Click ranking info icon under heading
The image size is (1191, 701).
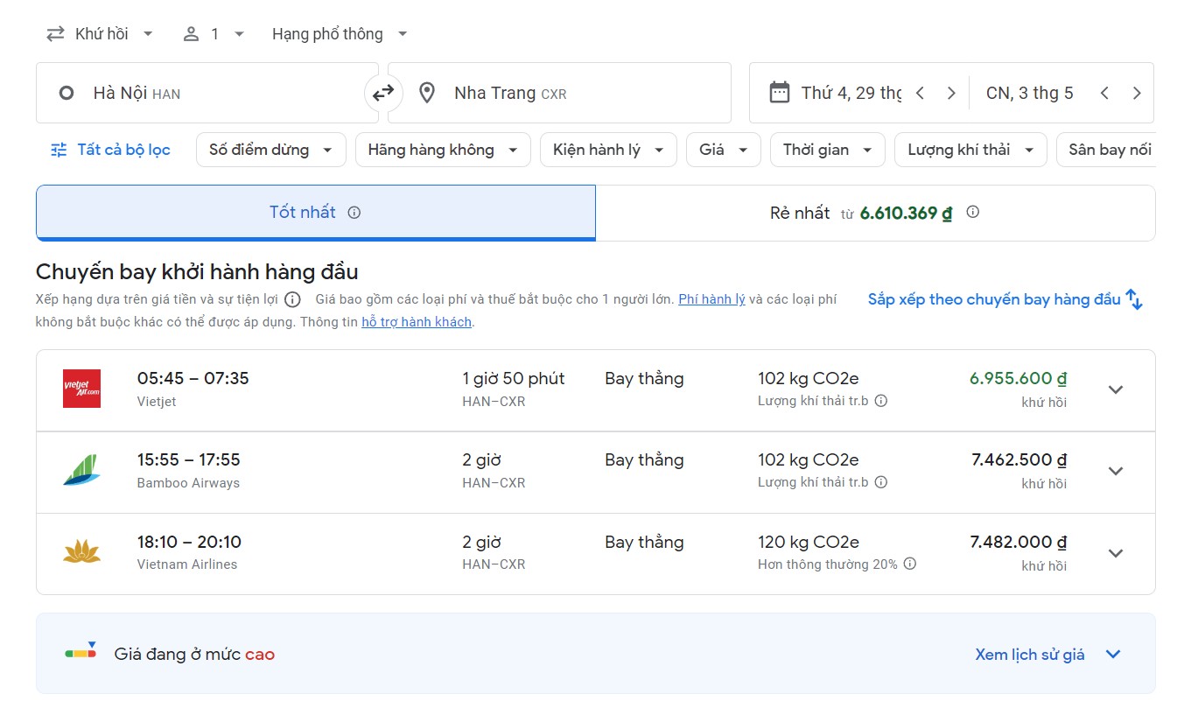click(292, 299)
